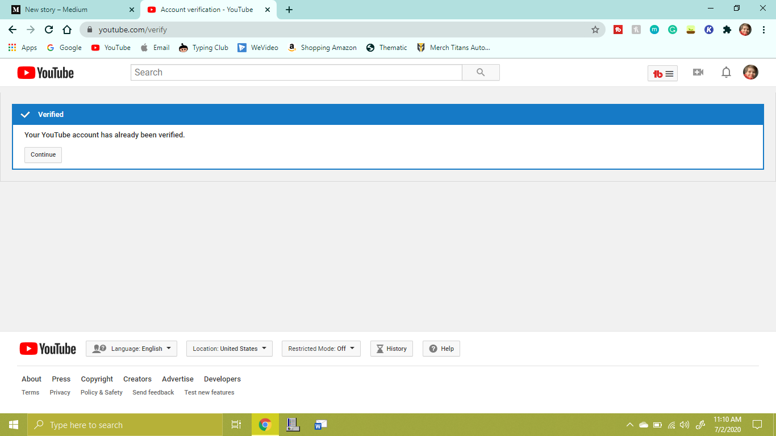Open the Email bookmark
776x436 pixels.
click(155, 48)
